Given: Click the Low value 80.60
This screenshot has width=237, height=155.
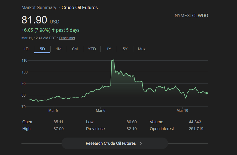Looking at the screenshot, I should 132,122.
